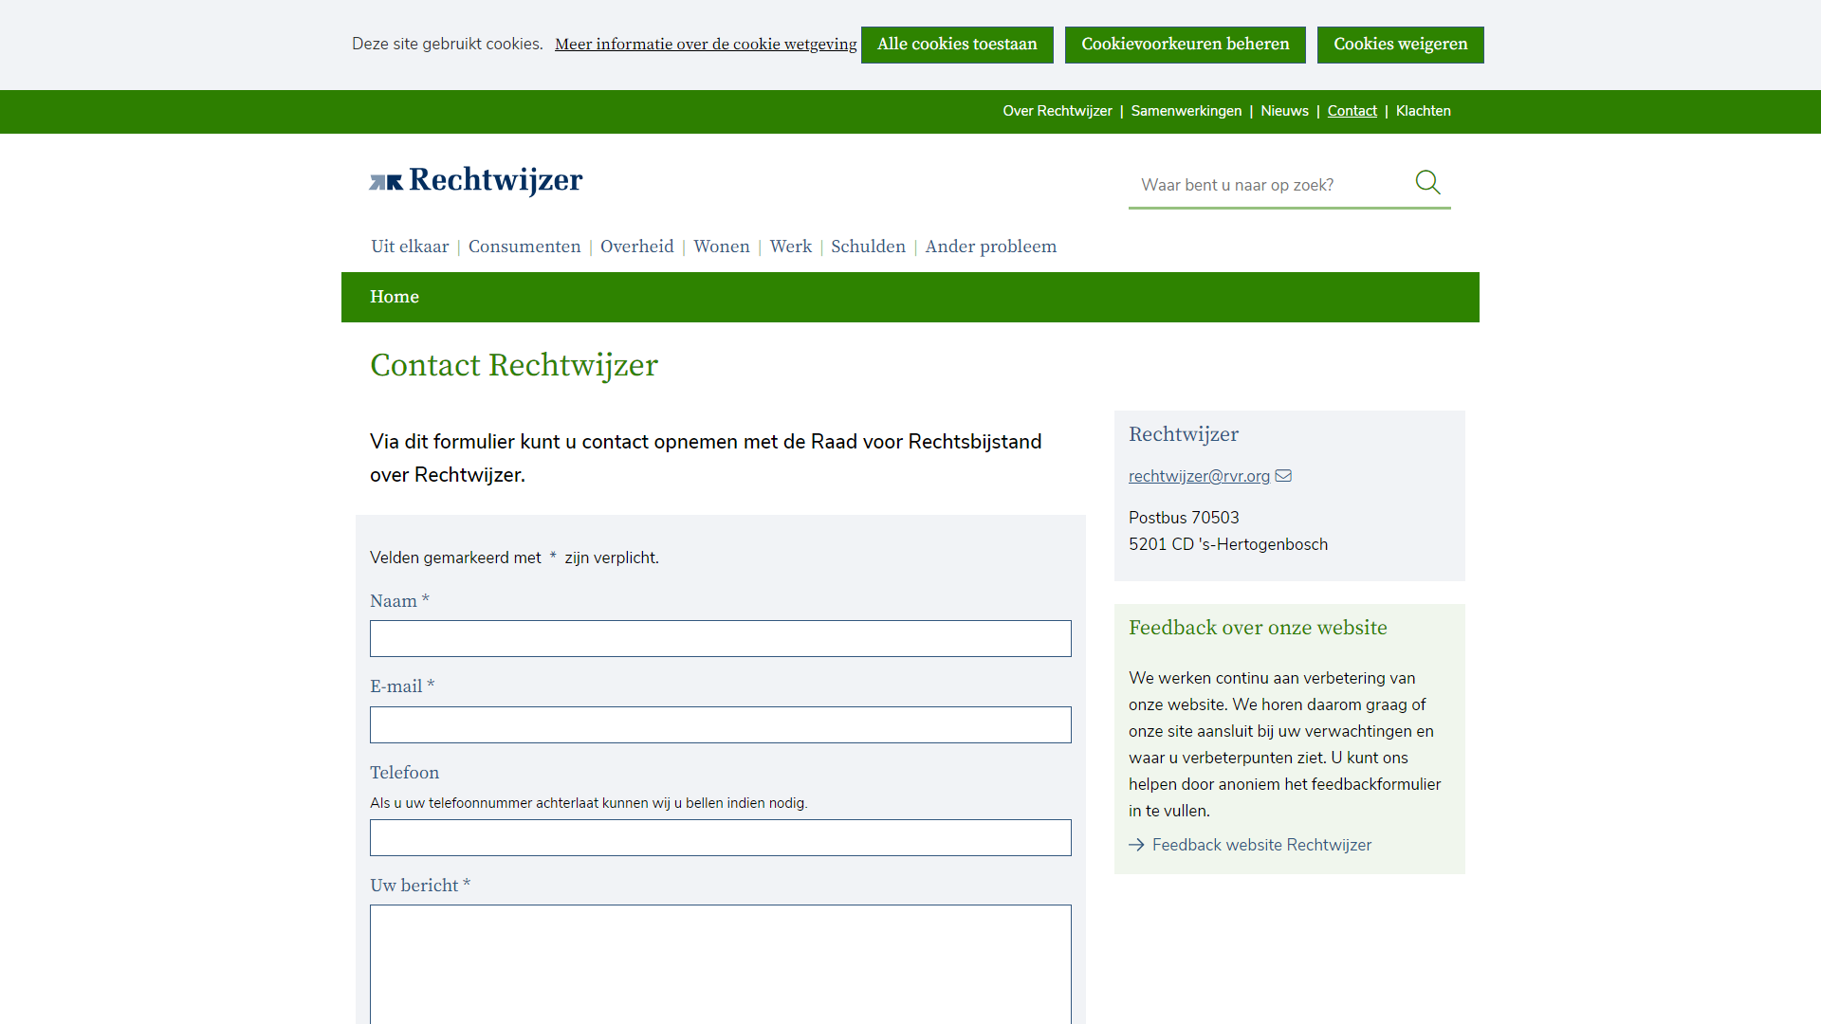
Task: Click into the E-mail input field
Action: pos(721,725)
